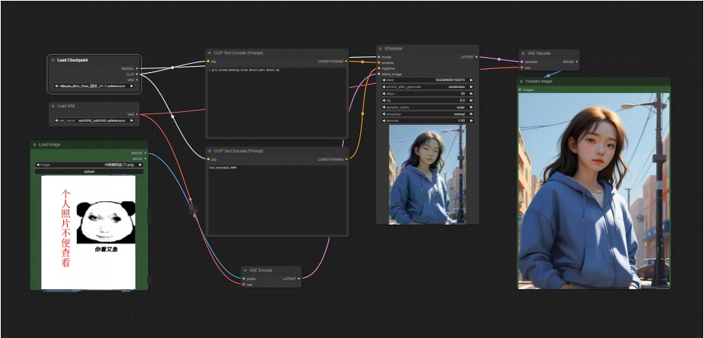The height and width of the screenshot is (338, 704).
Task: Open the scheduler dropdown set to normal
Action: pyautogui.click(x=427, y=113)
